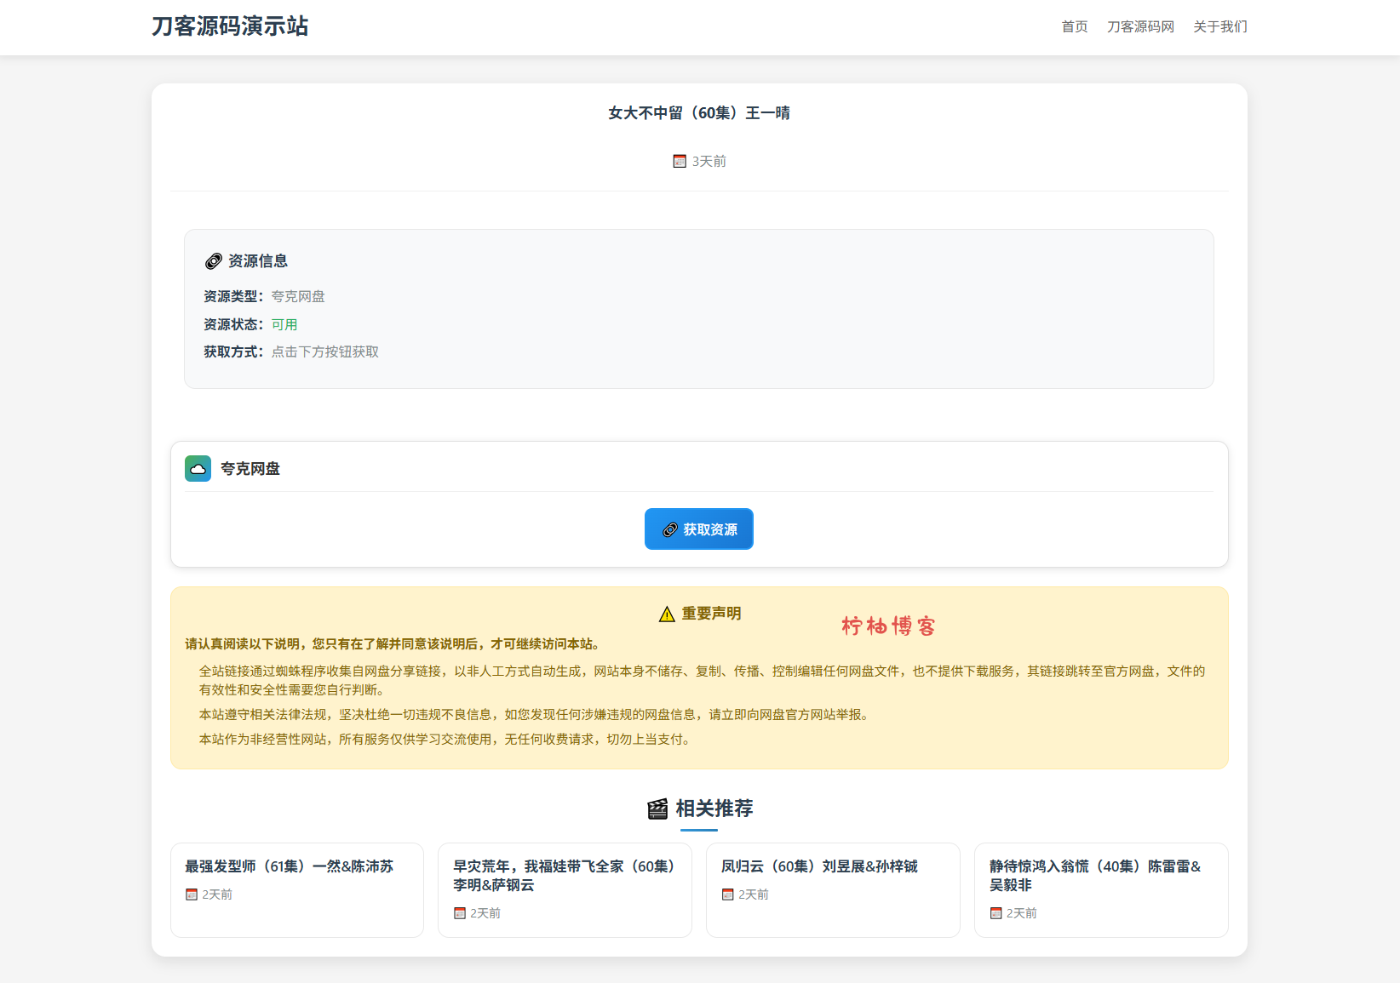
Task: Go to 刀客源码网 in the top nav
Action: (1140, 27)
